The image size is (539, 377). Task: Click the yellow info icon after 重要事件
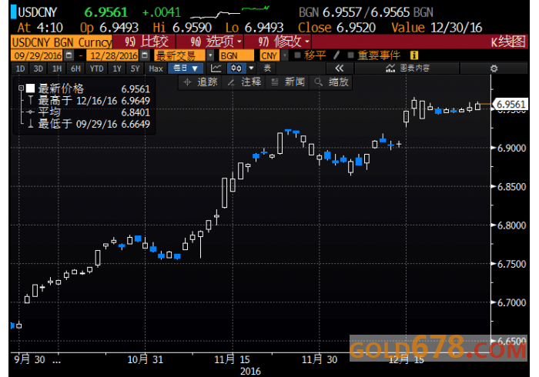tap(414, 55)
